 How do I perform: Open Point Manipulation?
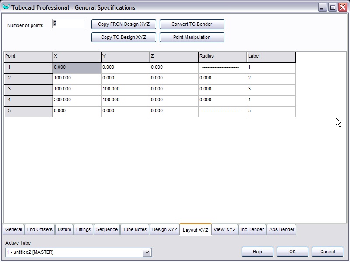[x=192, y=37]
